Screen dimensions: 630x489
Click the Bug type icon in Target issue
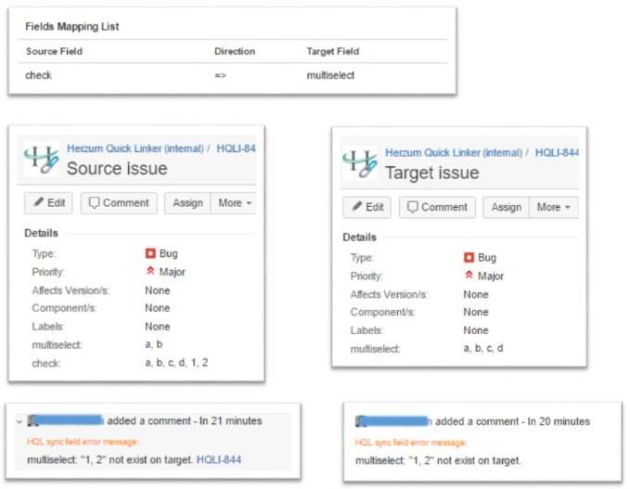469,257
